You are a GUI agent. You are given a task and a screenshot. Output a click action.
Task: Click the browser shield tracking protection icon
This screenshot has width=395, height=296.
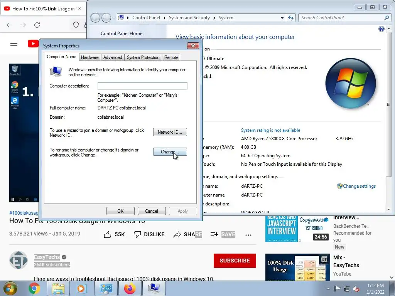coord(76,25)
